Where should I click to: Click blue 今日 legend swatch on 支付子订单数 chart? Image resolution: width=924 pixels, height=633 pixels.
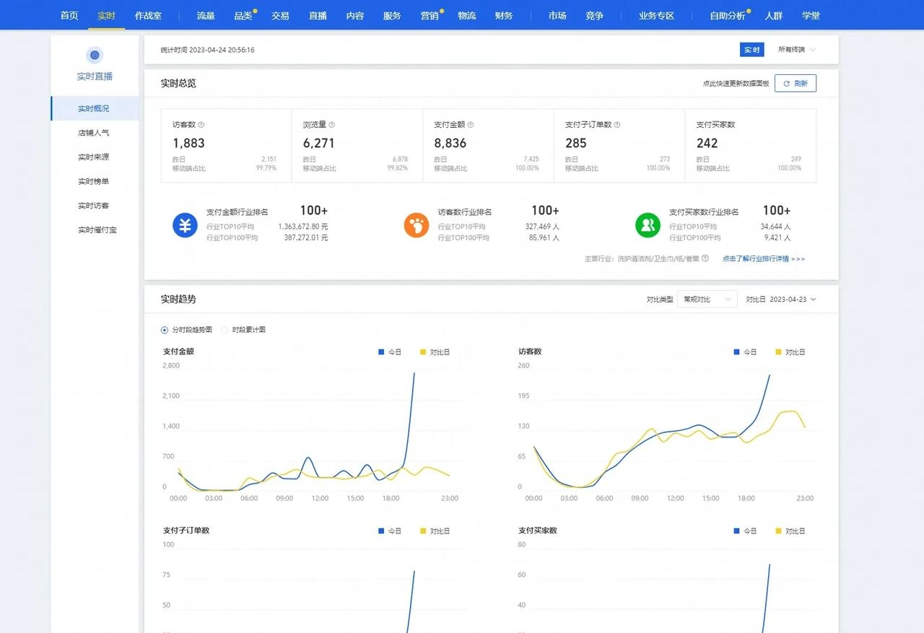pyautogui.click(x=382, y=531)
